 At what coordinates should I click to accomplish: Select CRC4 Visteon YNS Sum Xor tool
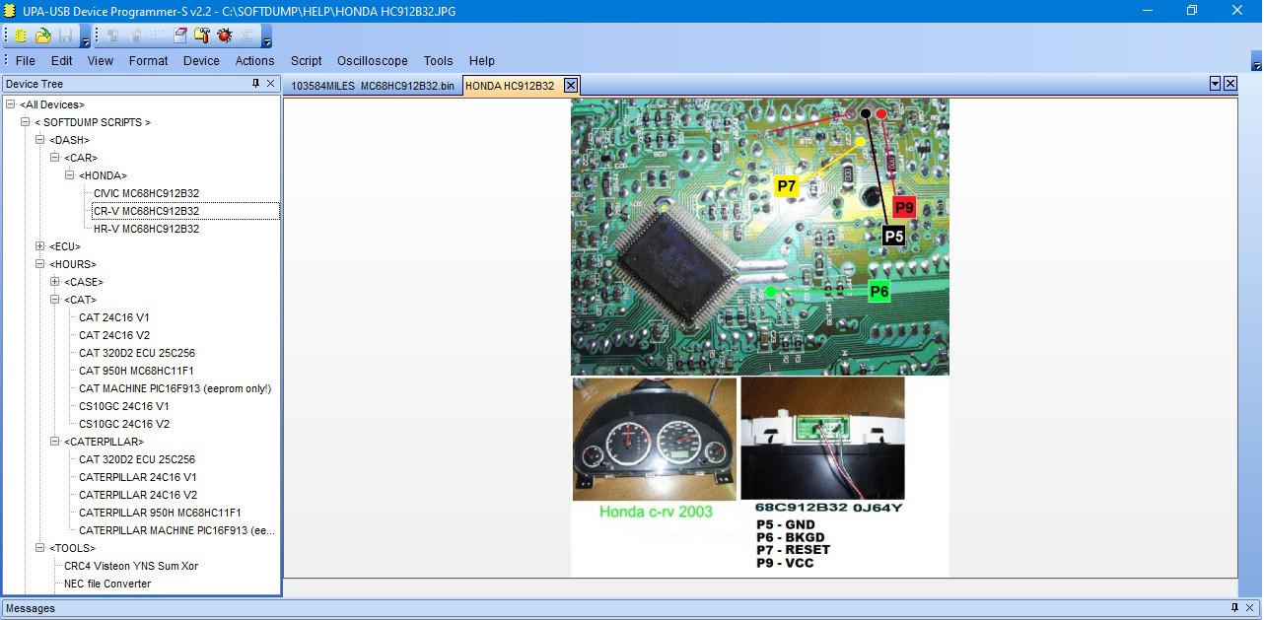pyautogui.click(x=131, y=566)
